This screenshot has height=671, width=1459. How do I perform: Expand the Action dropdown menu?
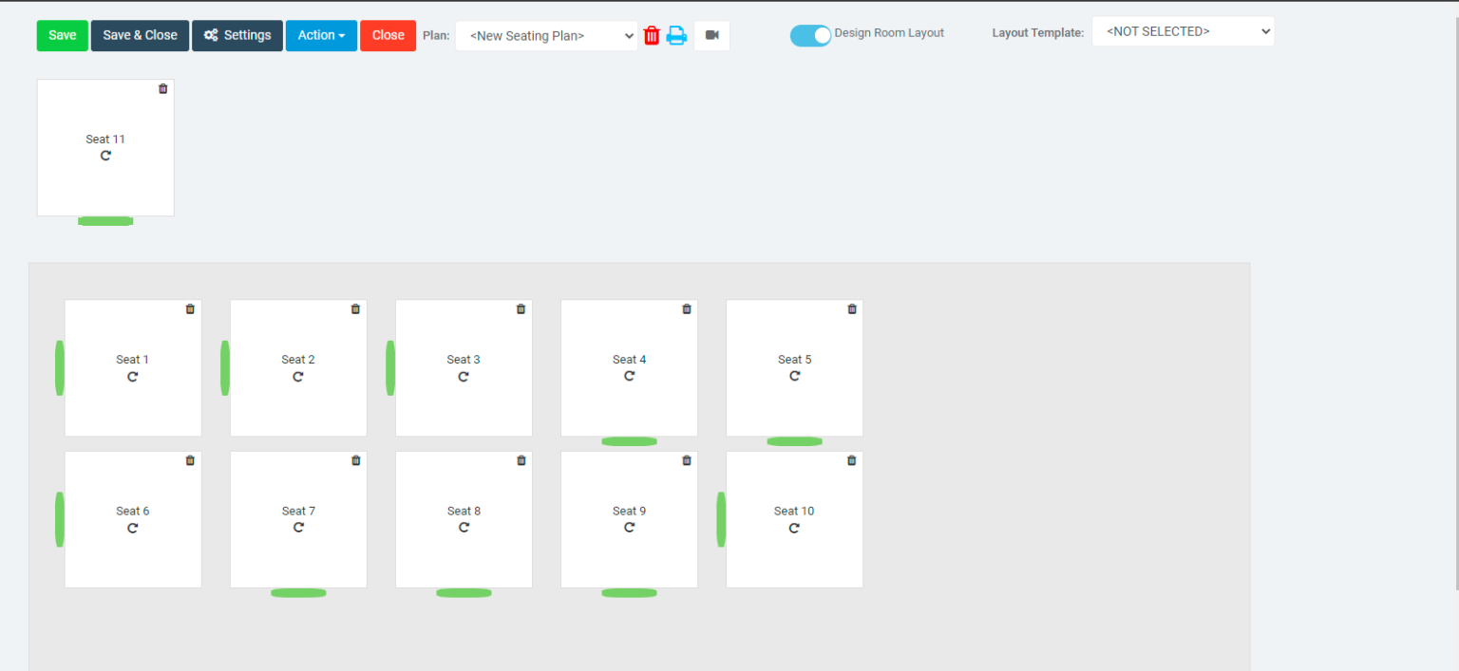[321, 35]
